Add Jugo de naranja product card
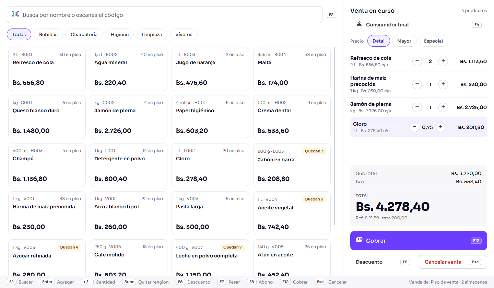The width and height of the screenshot is (494, 288). 210,69
